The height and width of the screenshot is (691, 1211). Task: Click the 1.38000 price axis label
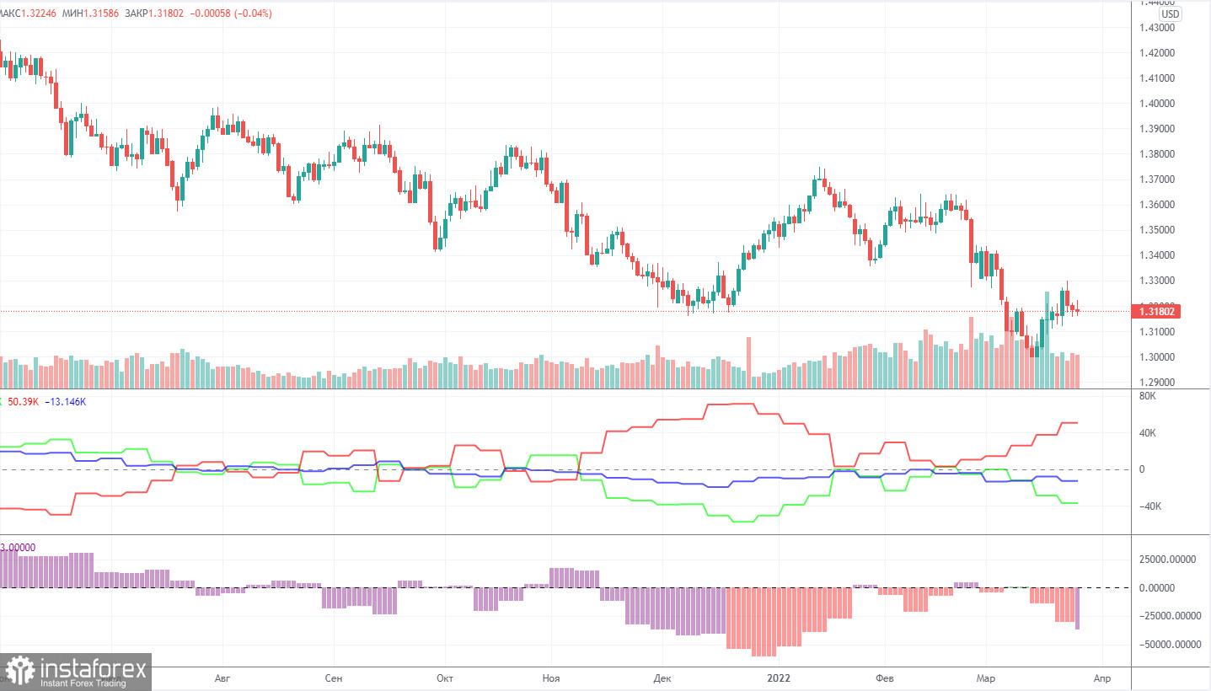click(x=1156, y=154)
